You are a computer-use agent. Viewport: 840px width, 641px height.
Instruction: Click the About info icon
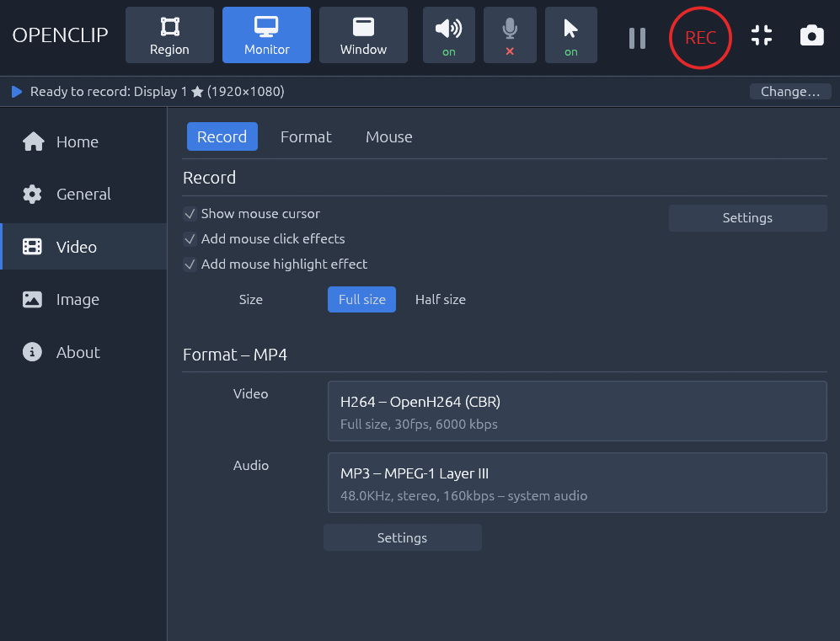pyautogui.click(x=32, y=352)
